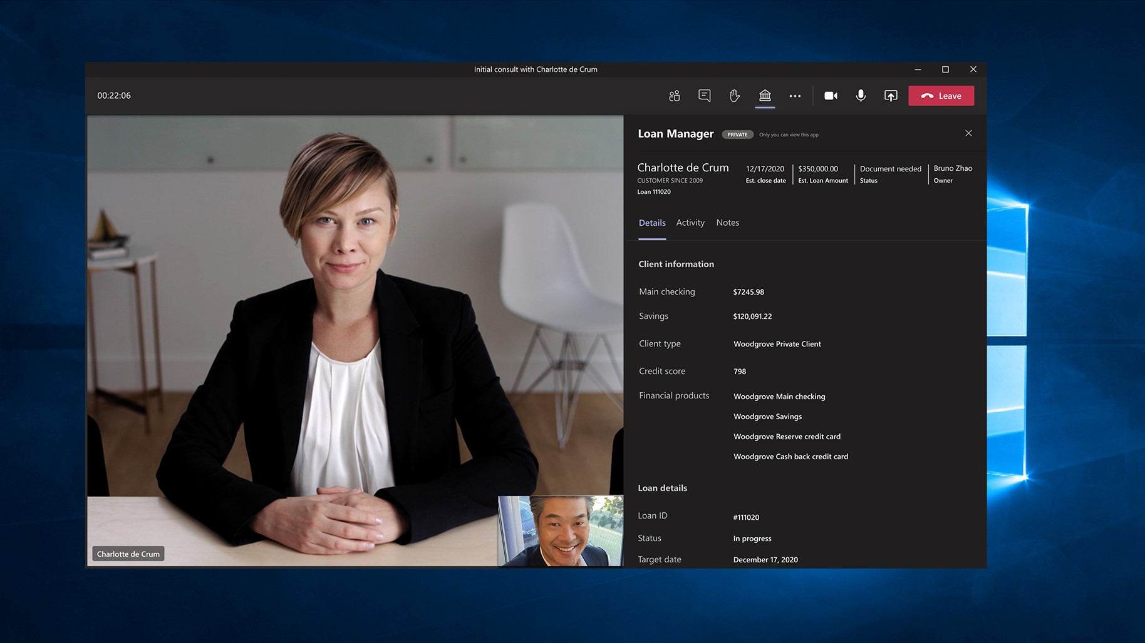The height and width of the screenshot is (643, 1145).
Task: Open the more actions ellipsis menu
Action: click(x=795, y=96)
